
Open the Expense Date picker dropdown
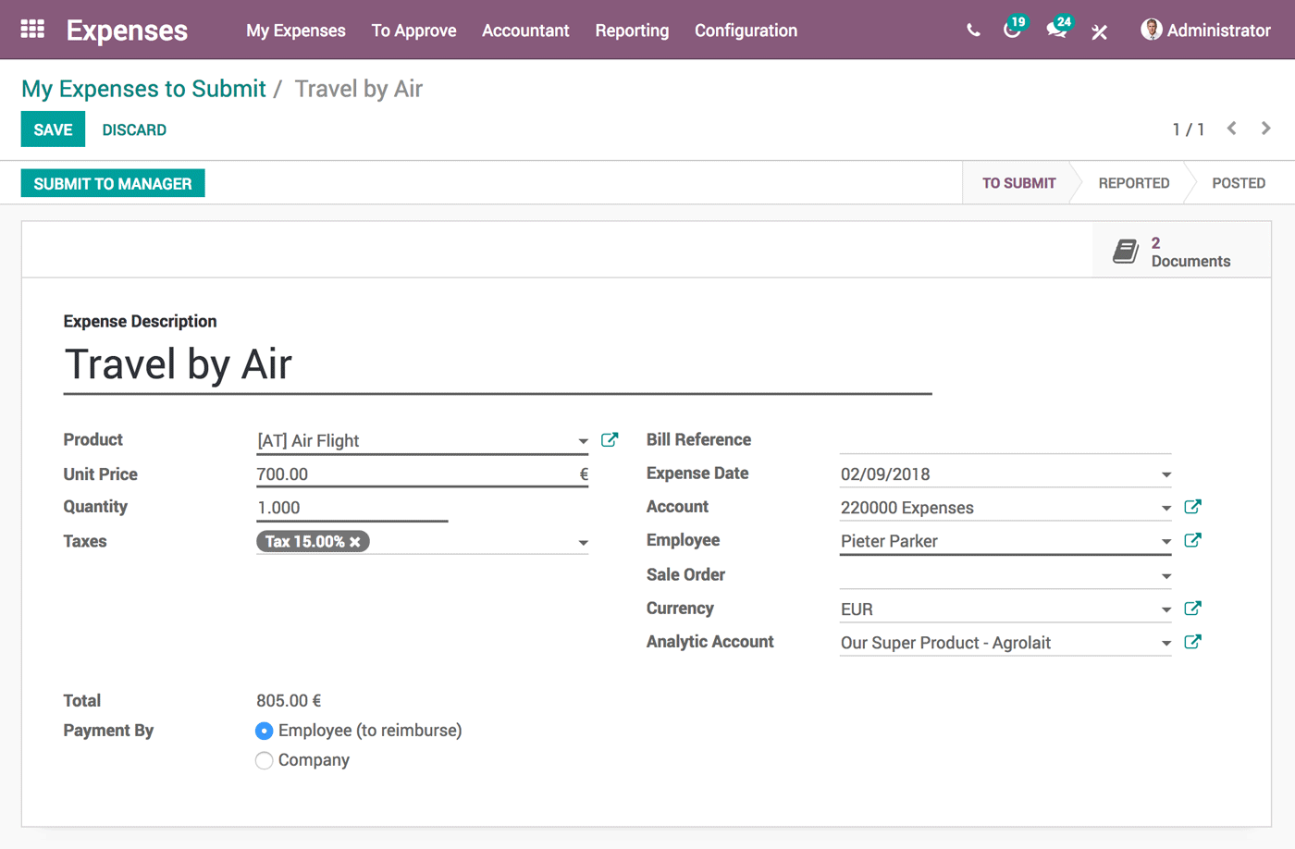[x=1165, y=473]
